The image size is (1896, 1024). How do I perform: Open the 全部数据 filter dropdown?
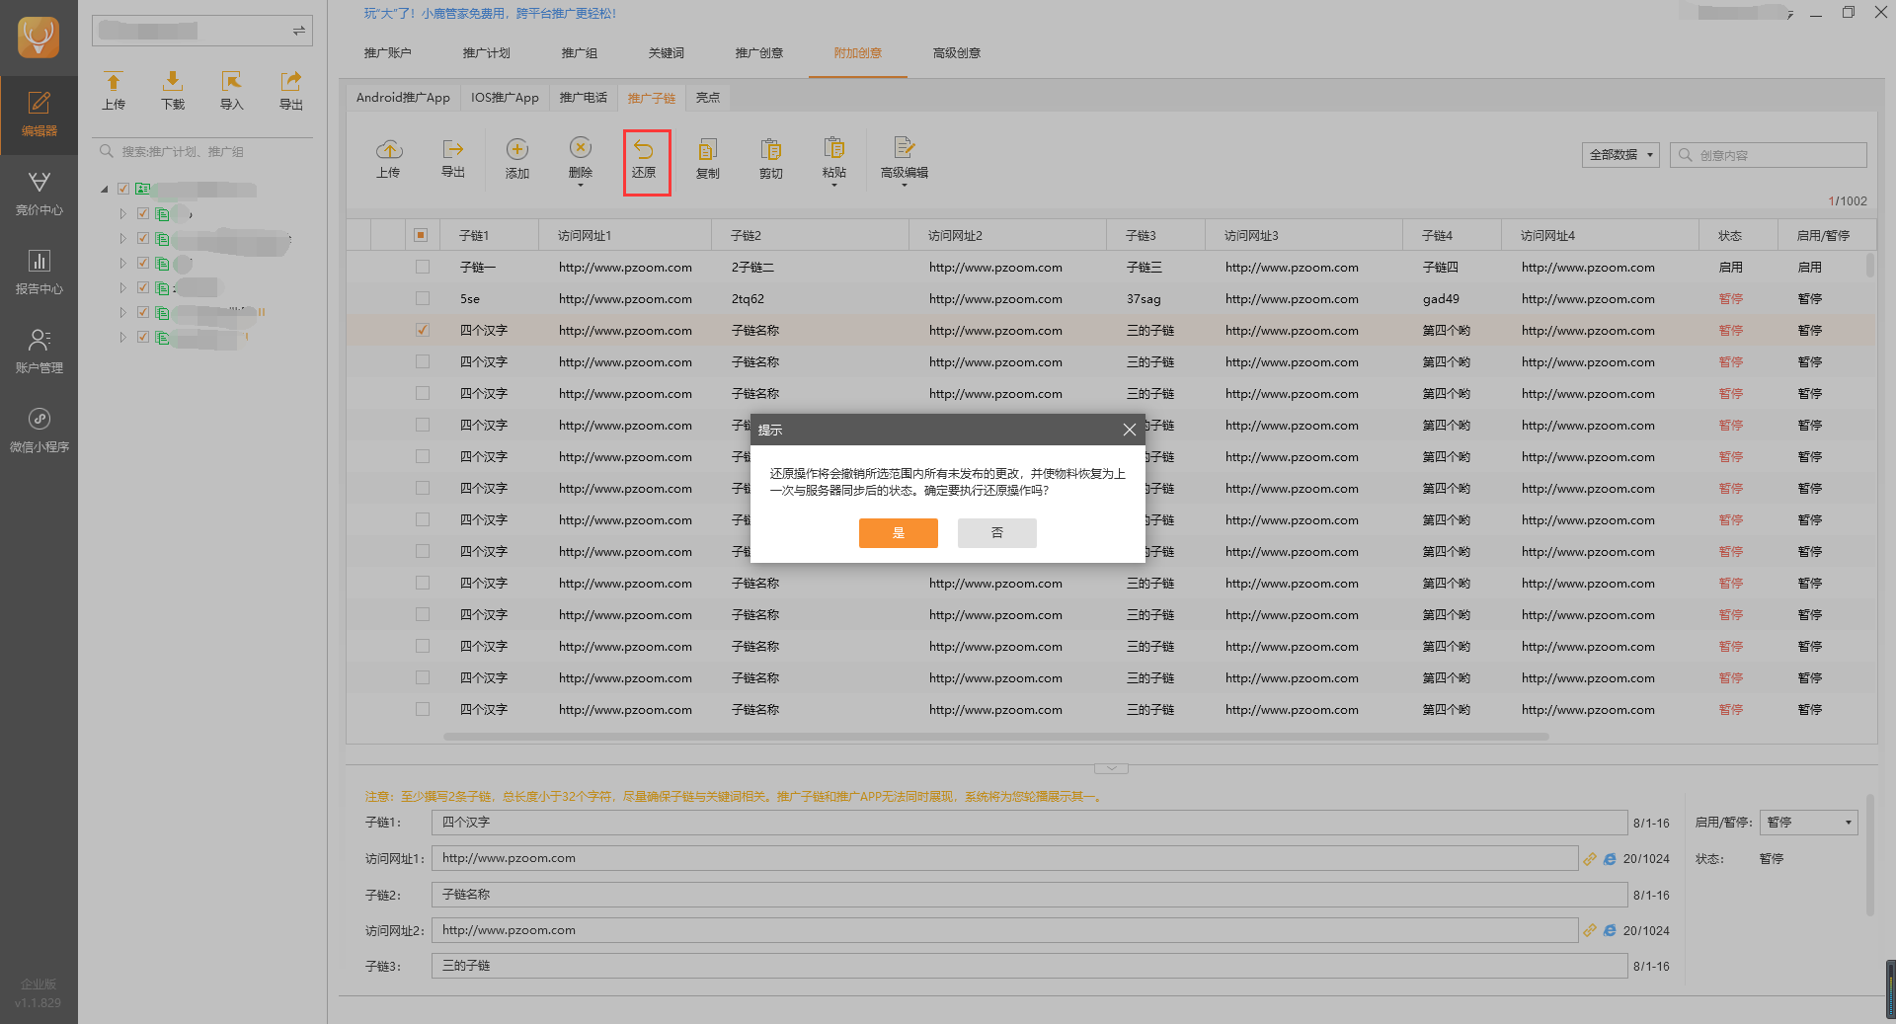(1620, 155)
